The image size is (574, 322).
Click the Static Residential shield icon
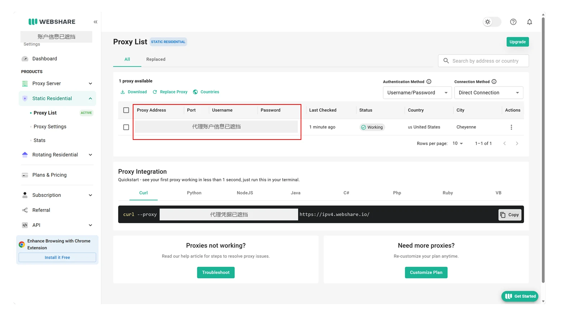coord(25,98)
